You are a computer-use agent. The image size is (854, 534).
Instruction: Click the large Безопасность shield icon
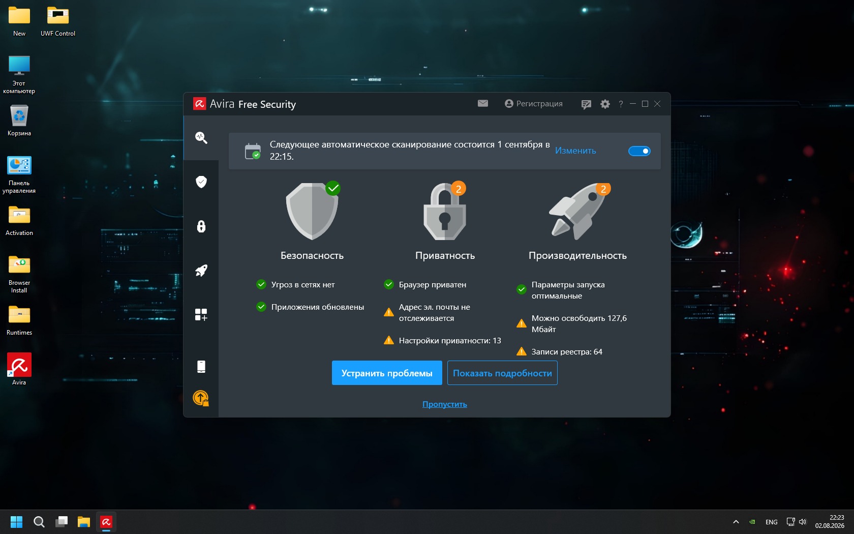313,211
